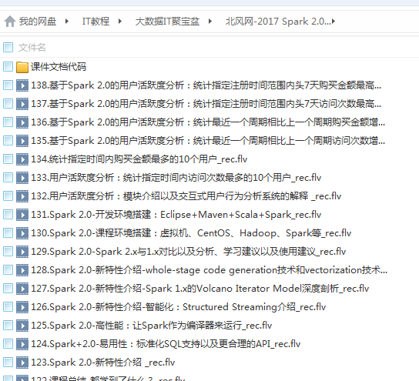This screenshot has width=419, height=381.
Task: Toggle the select-all checkbox beside 文件名
Action: tap(8, 48)
